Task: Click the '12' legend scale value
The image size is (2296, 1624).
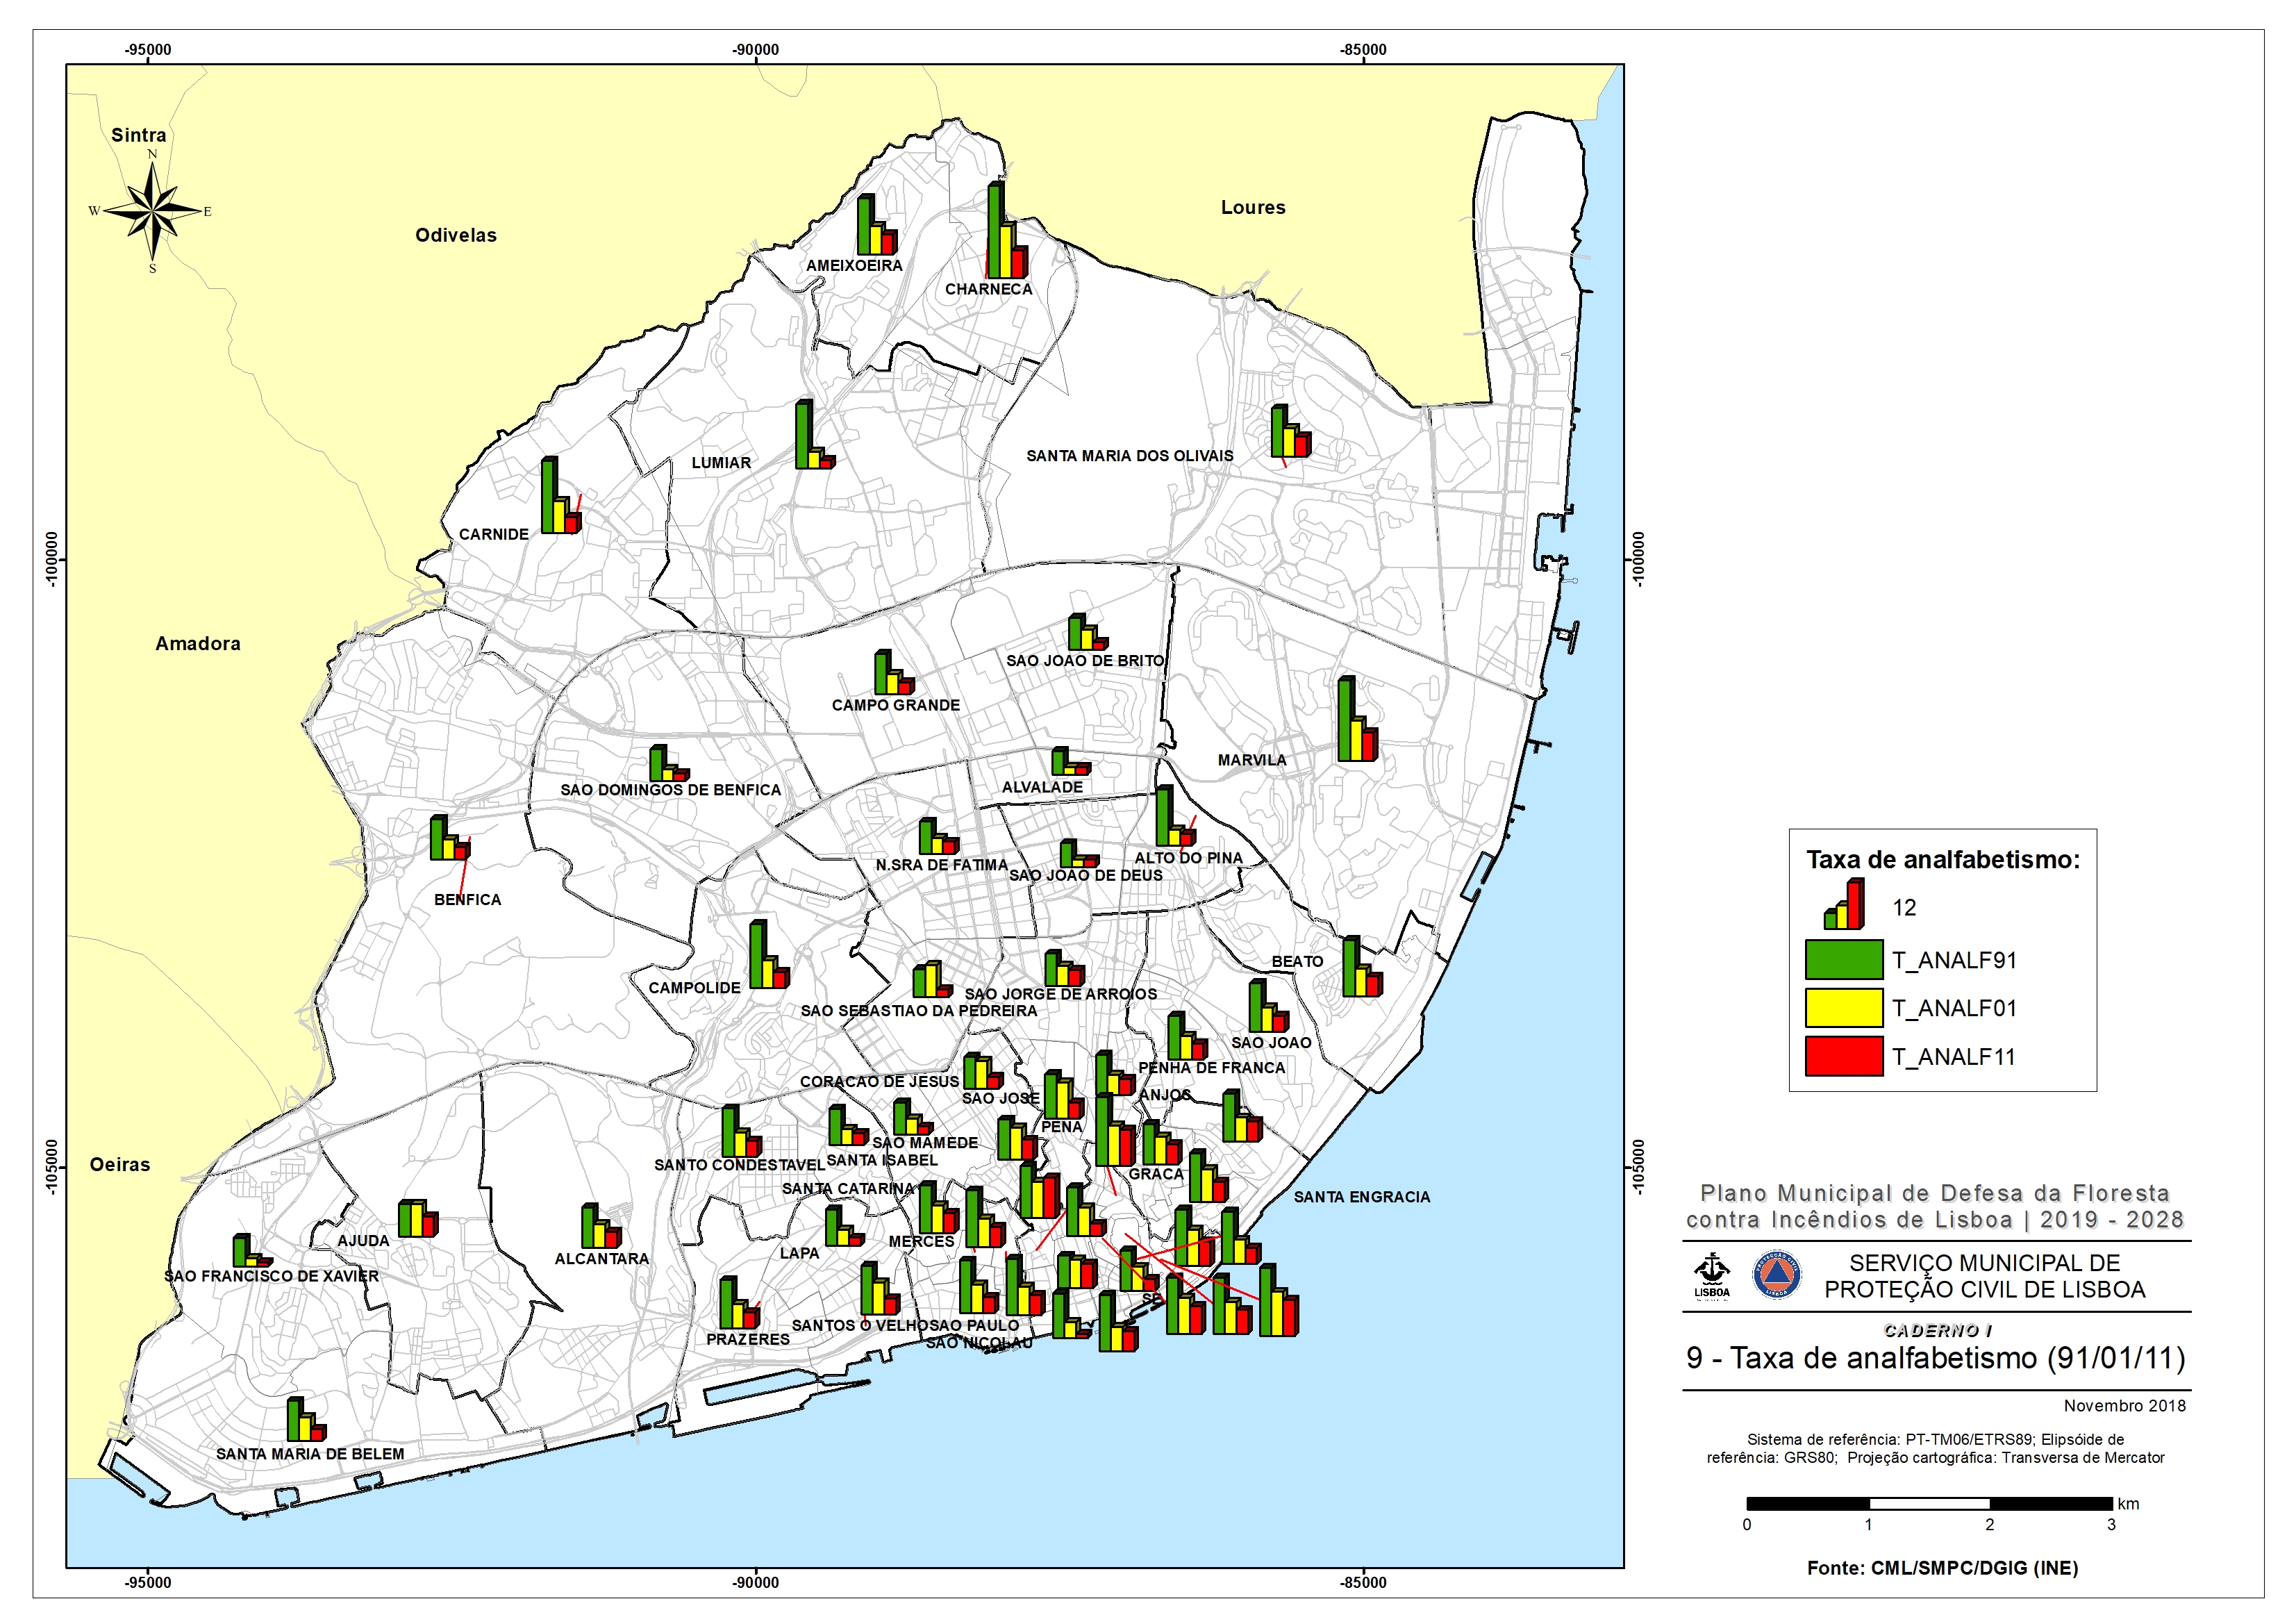Action: (x=1904, y=908)
